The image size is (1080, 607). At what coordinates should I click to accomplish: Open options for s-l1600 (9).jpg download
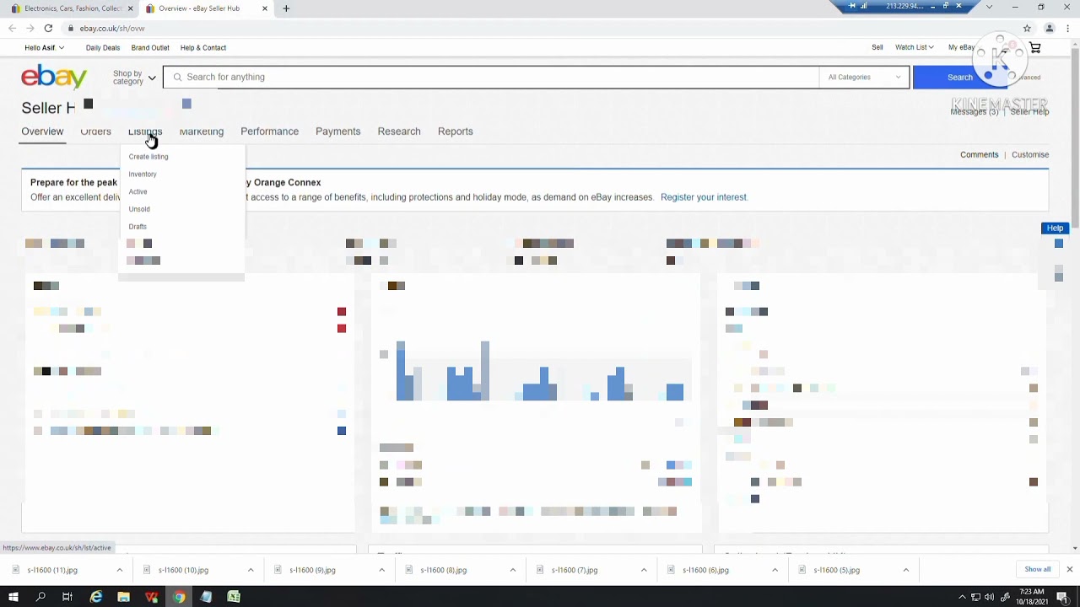click(381, 570)
